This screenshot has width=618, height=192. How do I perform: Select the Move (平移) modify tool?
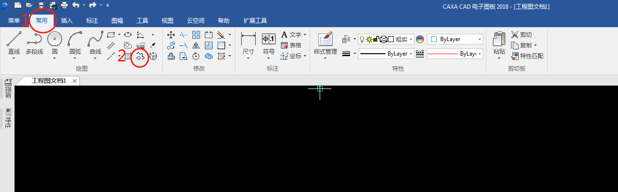171,35
